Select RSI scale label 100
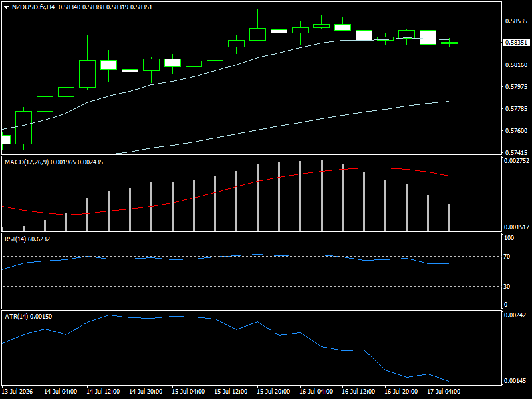The image size is (532, 399). 509,238
